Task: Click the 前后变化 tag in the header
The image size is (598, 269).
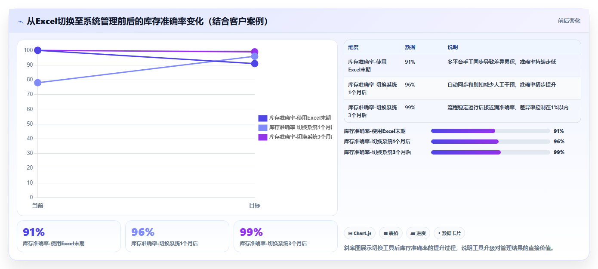Action: (569, 21)
